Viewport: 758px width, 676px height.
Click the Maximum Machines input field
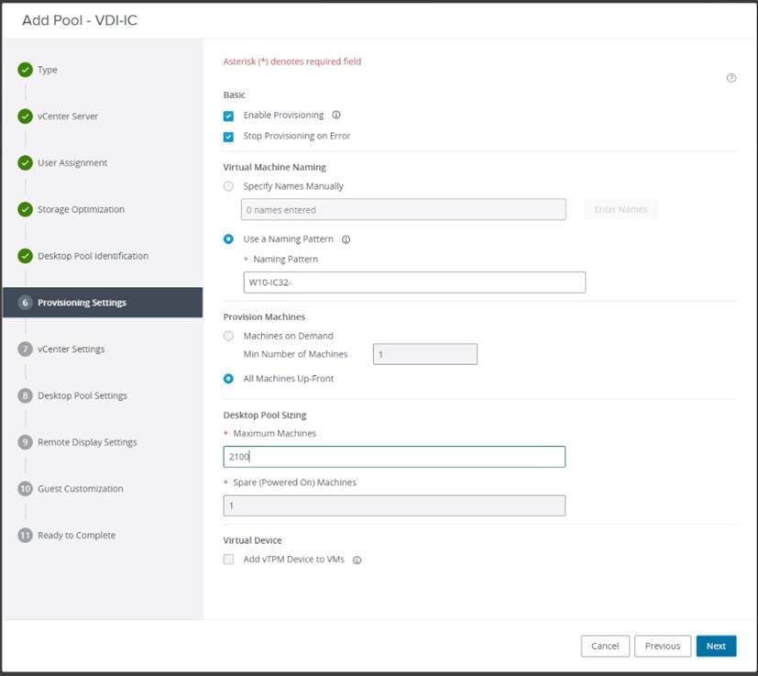(394, 457)
